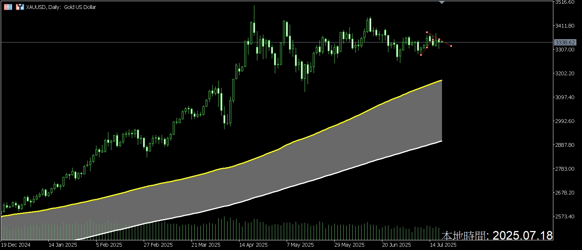This screenshot has height=250, width=582.
Task: Click the 7 May 2025 date label
Action: (300, 245)
